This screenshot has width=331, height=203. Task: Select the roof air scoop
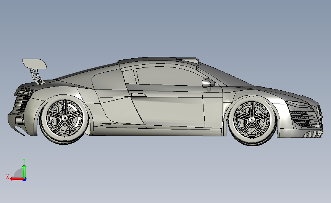pos(188,60)
